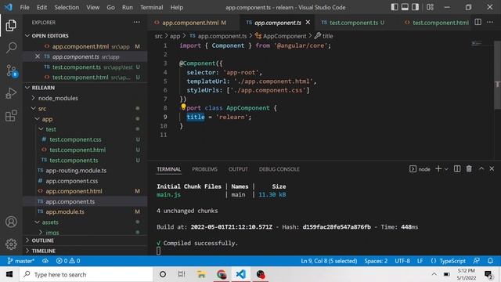This screenshot has height=282, width=501.
Task: Close app.component.ts in Open Editors list
Action: coord(38,56)
